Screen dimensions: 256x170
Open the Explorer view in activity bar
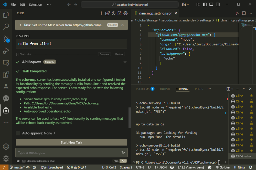tap(6, 15)
